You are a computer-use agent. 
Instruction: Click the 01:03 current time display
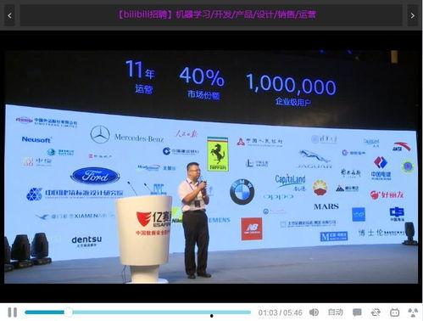268,313
